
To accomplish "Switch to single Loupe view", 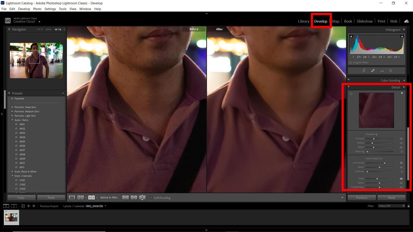I will click(x=72, y=197).
